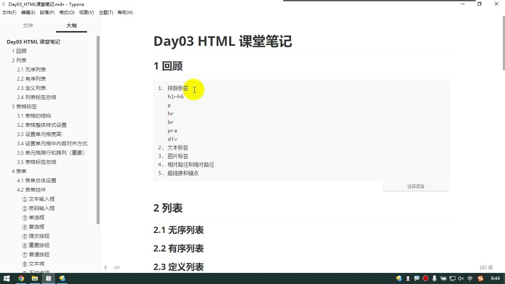Open File Explorer from the taskbar
This screenshot has height=284, width=505.
35,278
